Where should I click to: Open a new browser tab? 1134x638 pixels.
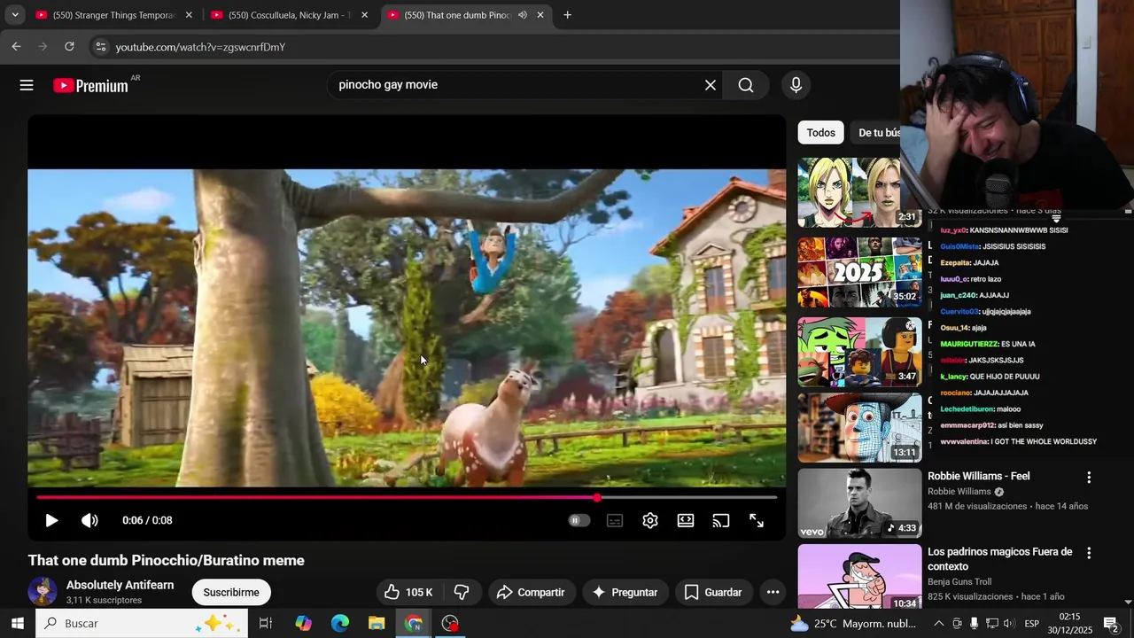point(567,15)
